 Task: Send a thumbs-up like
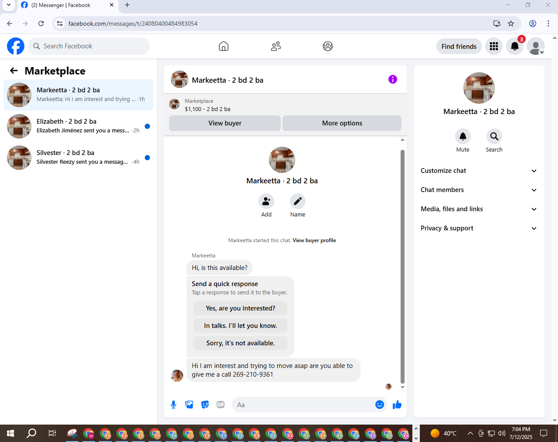point(397,405)
